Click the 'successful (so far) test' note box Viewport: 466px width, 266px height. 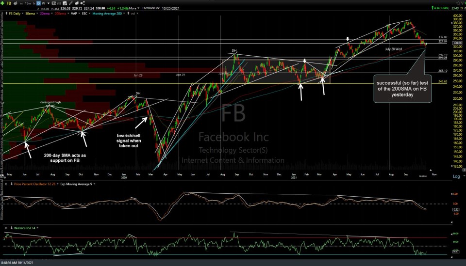pos(402,89)
